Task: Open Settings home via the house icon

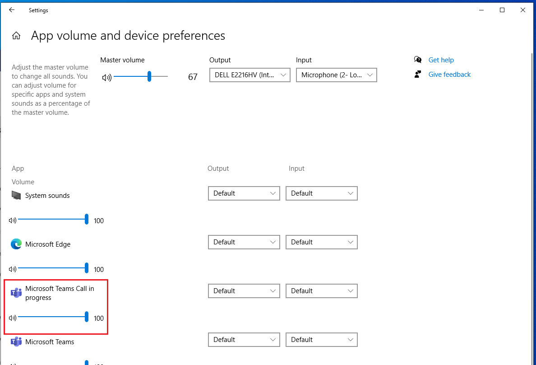Action: coord(16,36)
